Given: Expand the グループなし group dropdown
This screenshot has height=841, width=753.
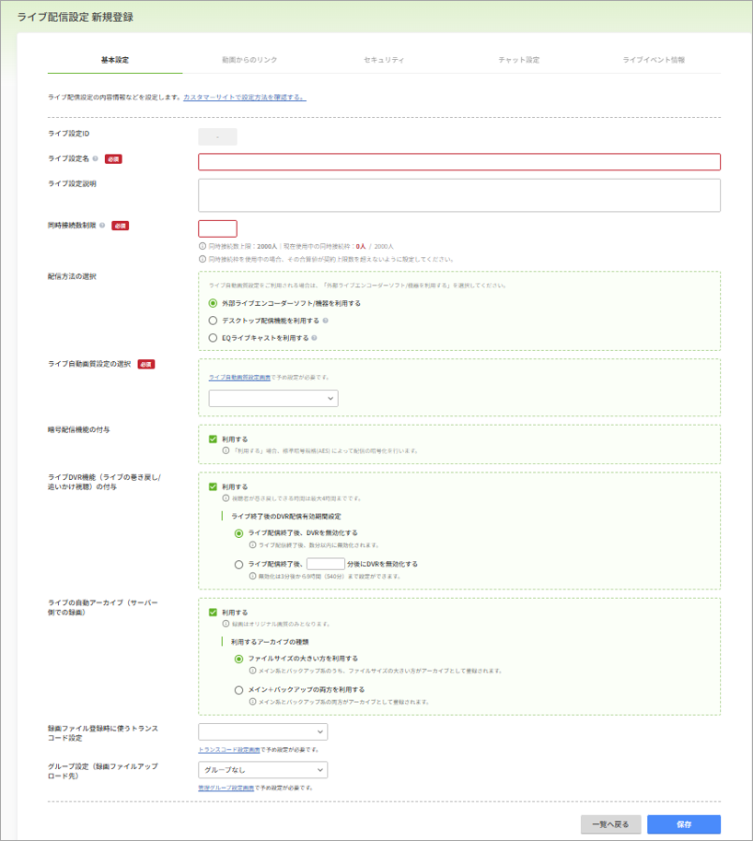Looking at the screenshot, I should coord(262,770).
